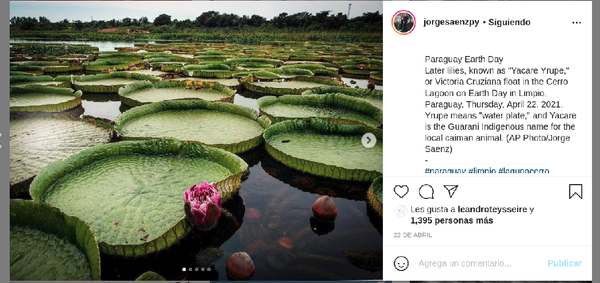Open jorgesaenzpy username link
This screenshot has width=600, height=283.
pos(451,22)
